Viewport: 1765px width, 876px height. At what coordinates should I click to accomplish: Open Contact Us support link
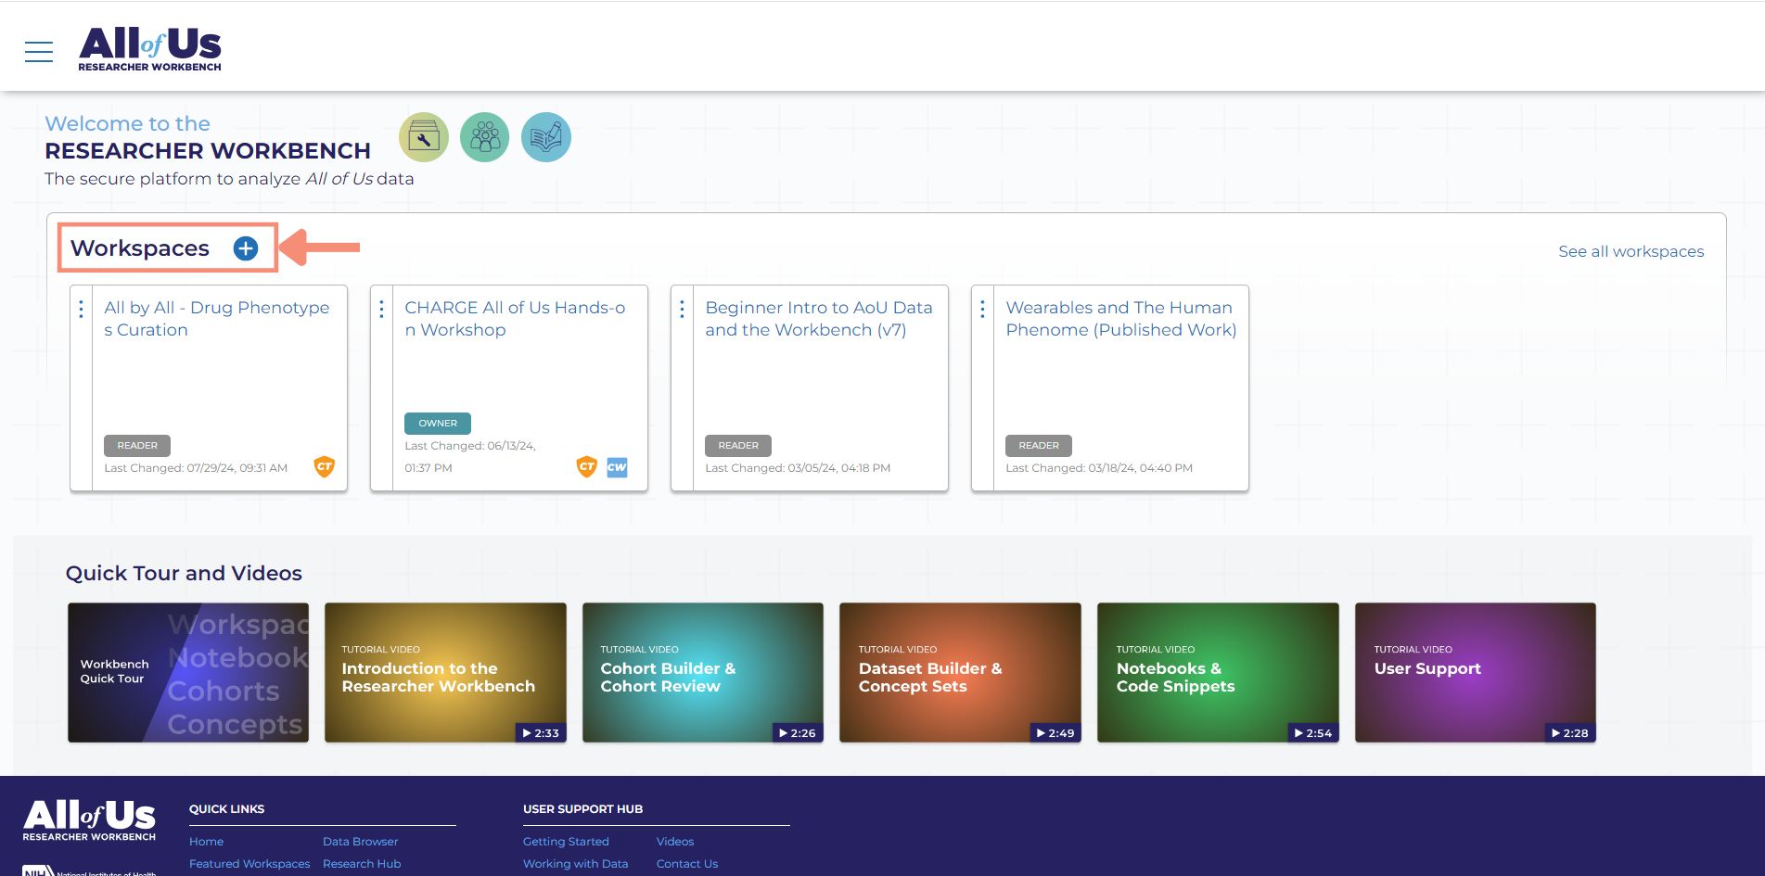click(x=687, y=864)
